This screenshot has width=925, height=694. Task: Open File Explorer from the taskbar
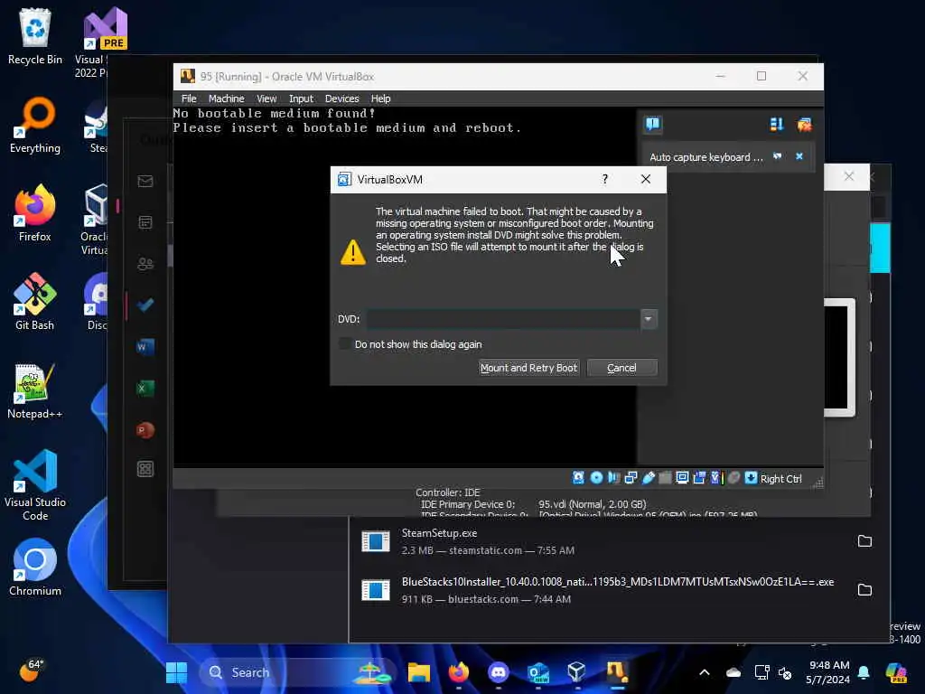coord(419,672)
